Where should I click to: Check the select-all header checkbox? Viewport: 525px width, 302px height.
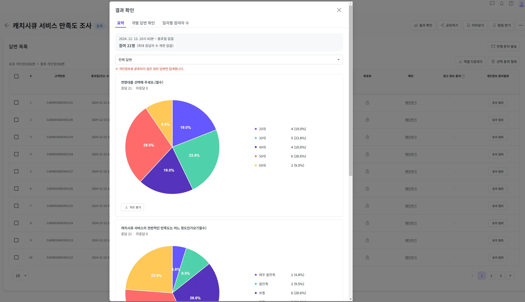16,76
